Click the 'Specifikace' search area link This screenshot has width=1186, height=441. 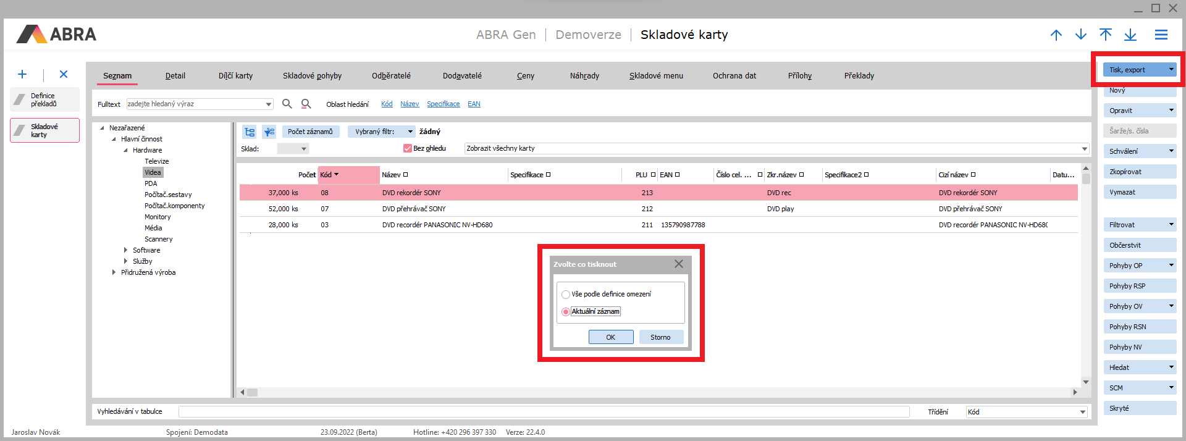(443, 104)
